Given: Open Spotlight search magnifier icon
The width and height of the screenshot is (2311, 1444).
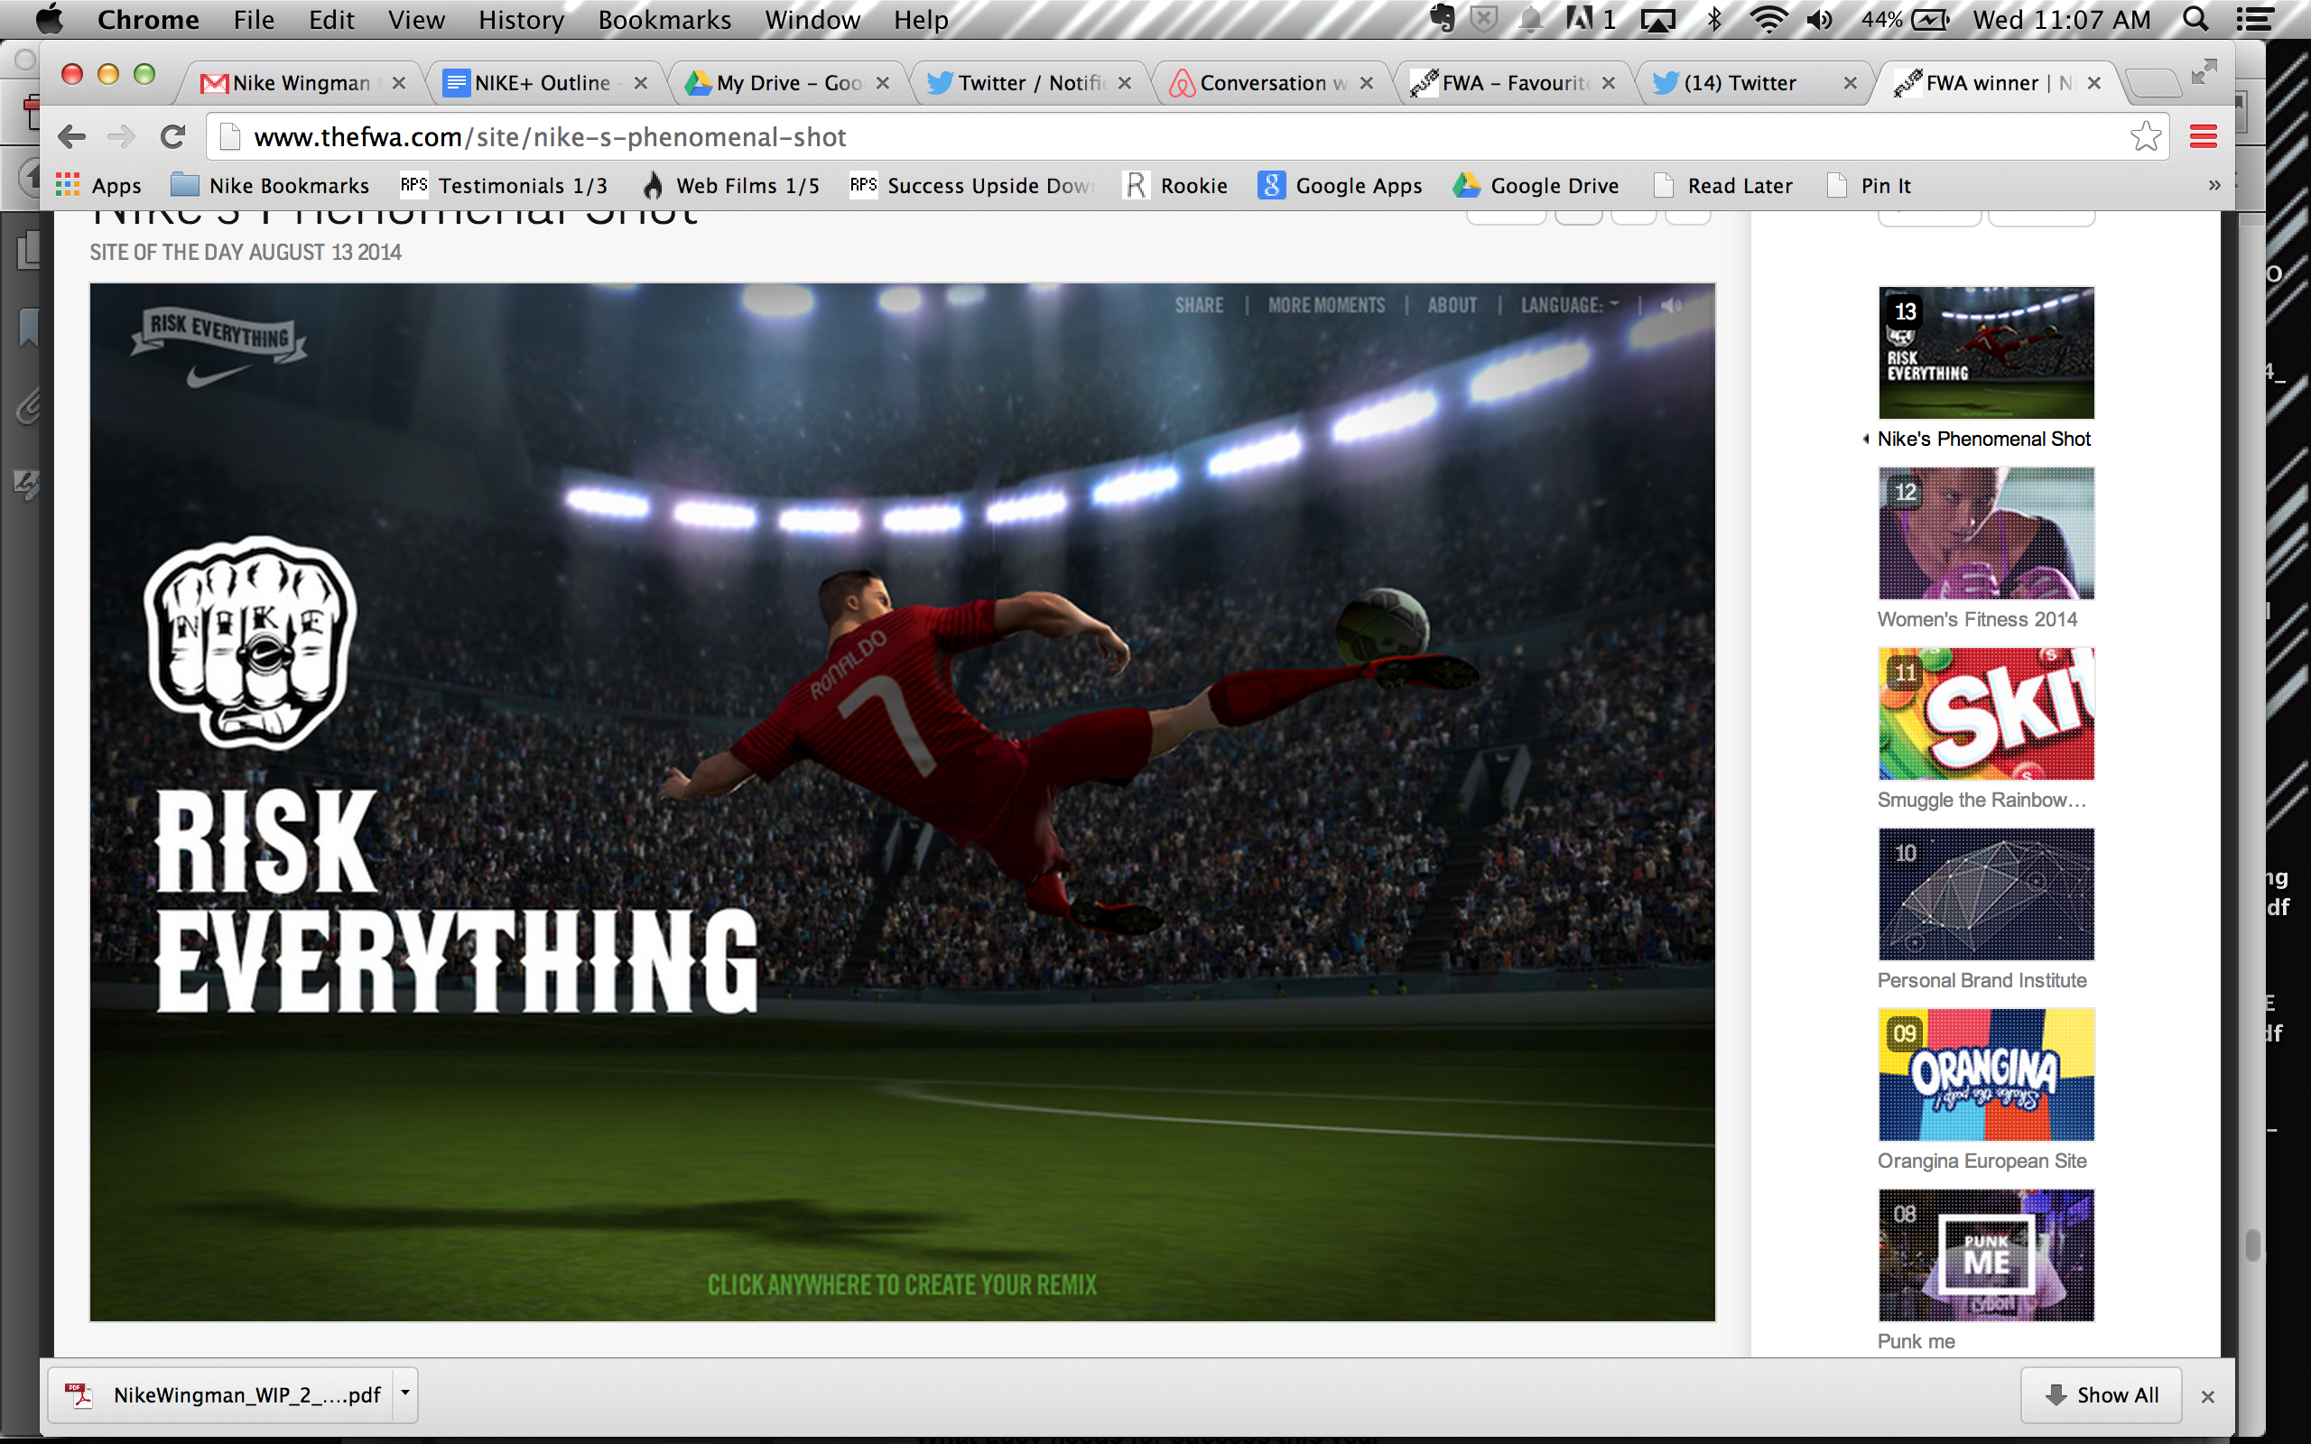Looking at the screenshot, I should pos(2195,19).
